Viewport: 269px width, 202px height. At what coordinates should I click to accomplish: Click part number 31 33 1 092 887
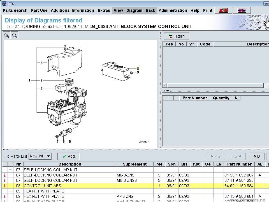tap(239, 175)
